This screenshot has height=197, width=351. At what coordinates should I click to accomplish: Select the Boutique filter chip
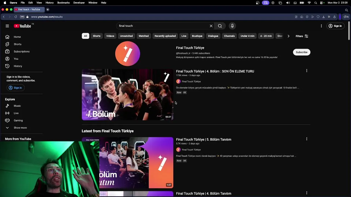[197, 36]
